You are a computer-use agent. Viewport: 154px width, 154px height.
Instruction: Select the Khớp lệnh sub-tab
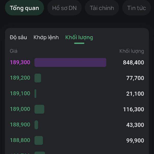pos(46,37)
